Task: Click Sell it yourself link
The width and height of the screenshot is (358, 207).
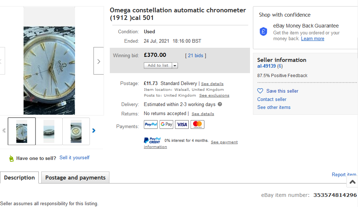Action: [74, 158]
